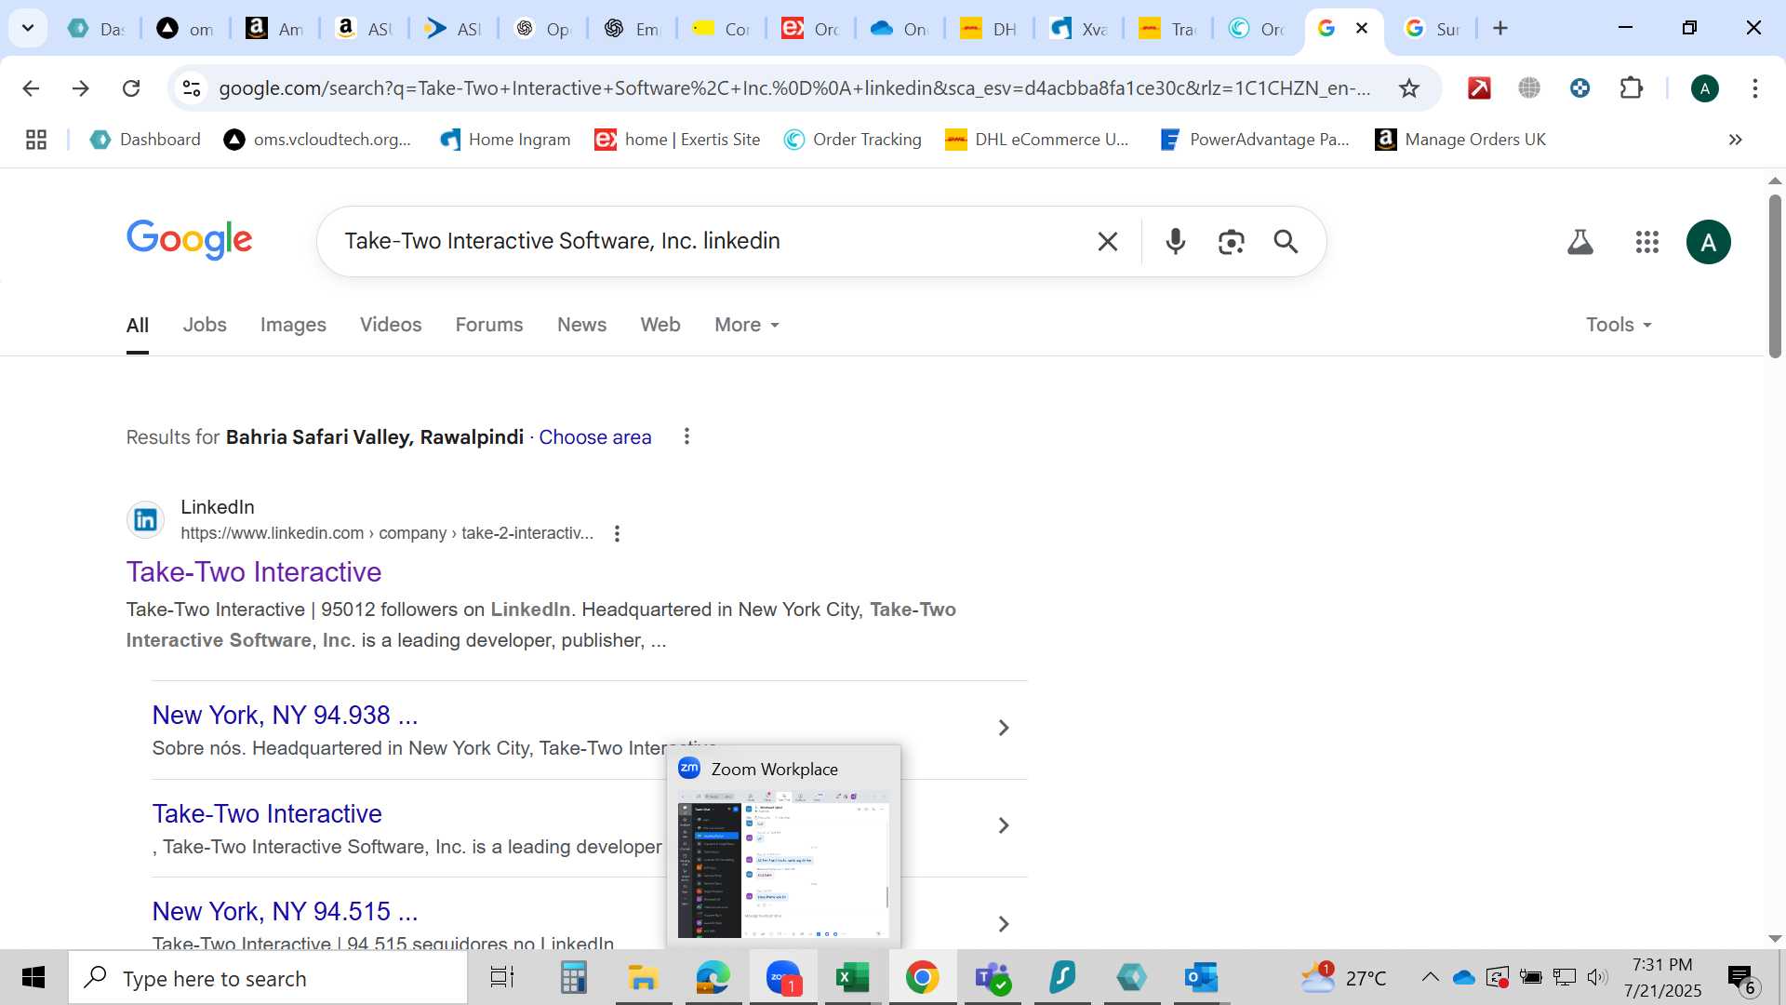Screen dimensions: 1786x1005
Task: Go forward to next page
Action: click(81, 88)
